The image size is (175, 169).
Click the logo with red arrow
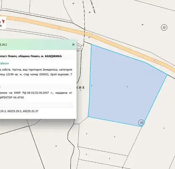(x=3, y=22)
